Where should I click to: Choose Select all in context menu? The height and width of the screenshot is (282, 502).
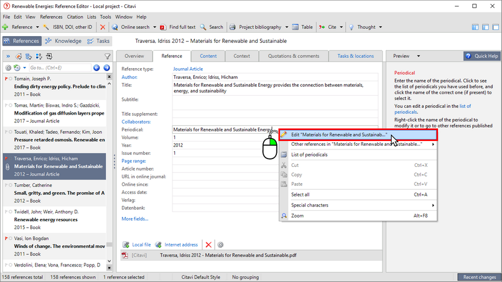[x=358, y=195]
